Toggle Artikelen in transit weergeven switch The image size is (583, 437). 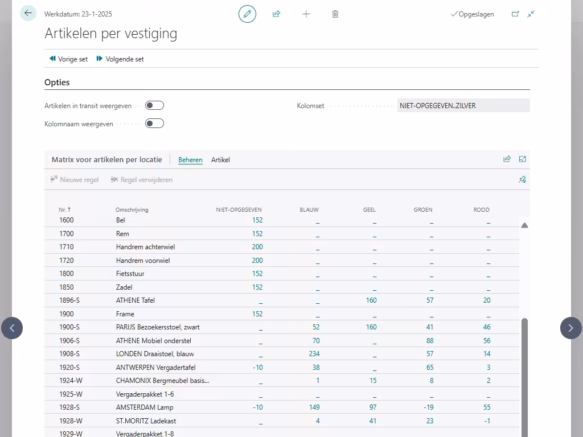pos(154,105)
